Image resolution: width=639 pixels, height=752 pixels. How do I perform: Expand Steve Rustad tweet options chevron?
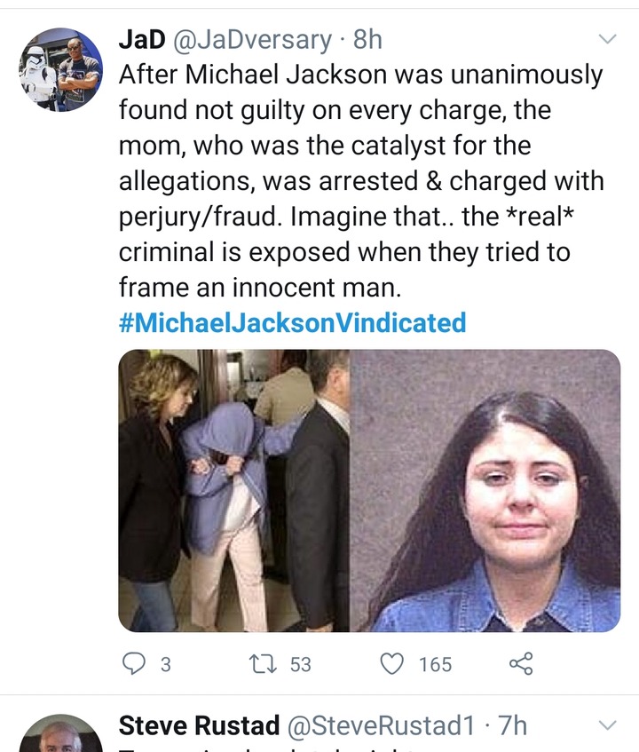(607, 724)
